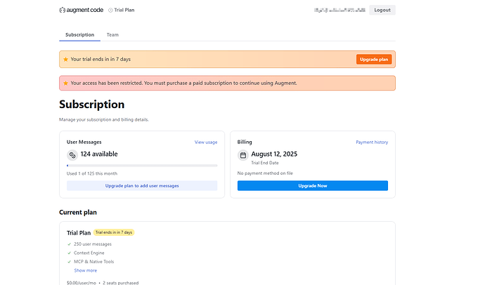Click the 2 seats purchased text

[121, 283]
